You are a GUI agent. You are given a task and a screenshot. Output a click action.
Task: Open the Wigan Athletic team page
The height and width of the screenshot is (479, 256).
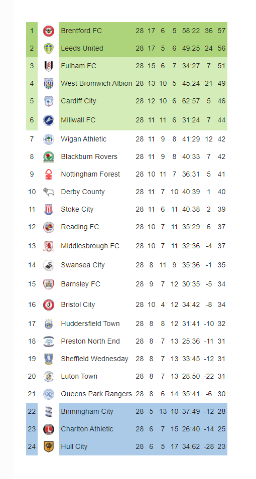tap(83, 139)
